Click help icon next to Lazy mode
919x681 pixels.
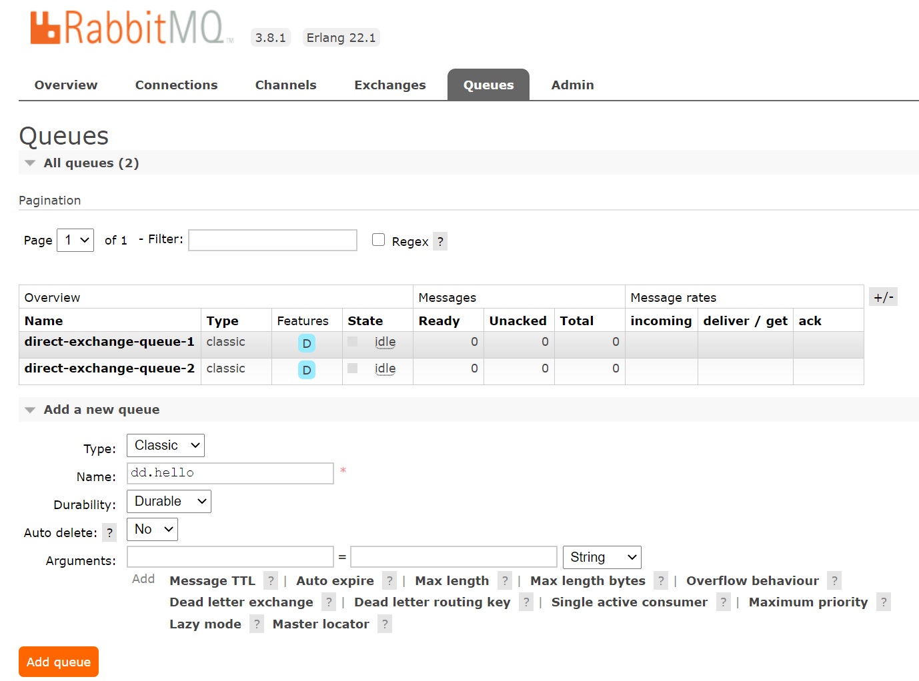[x=257, y=624]
